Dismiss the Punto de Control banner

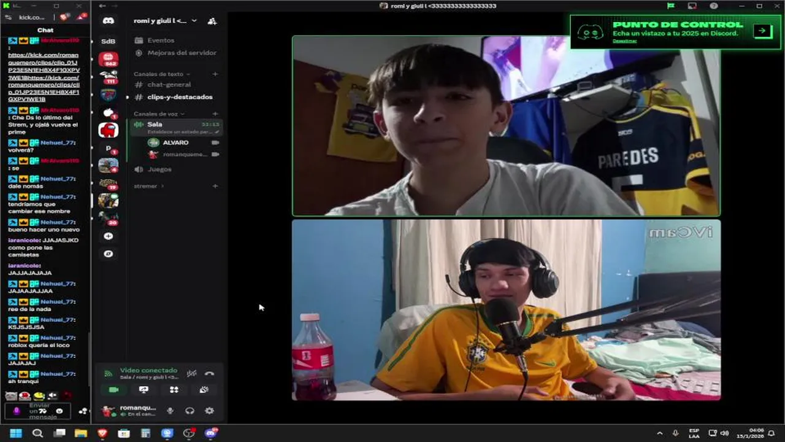(x=624, y=41)
